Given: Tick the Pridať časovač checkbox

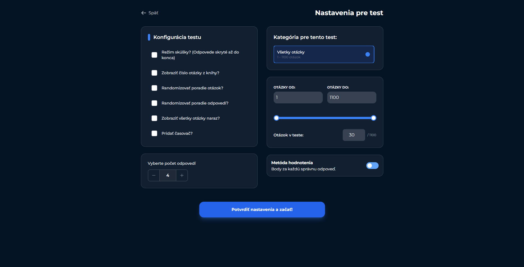Looking at the screenshot, I should coord(154,133).
